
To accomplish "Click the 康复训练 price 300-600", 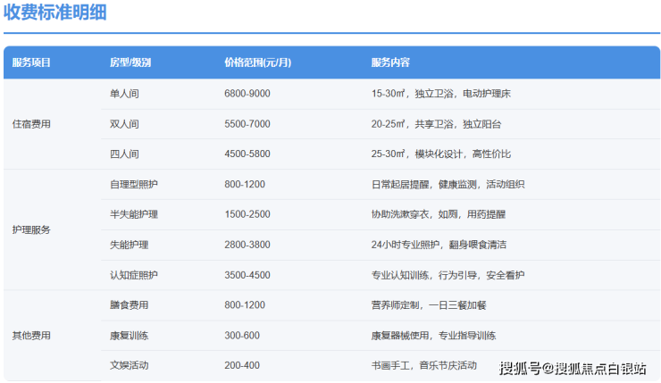I will coord(242,336).
